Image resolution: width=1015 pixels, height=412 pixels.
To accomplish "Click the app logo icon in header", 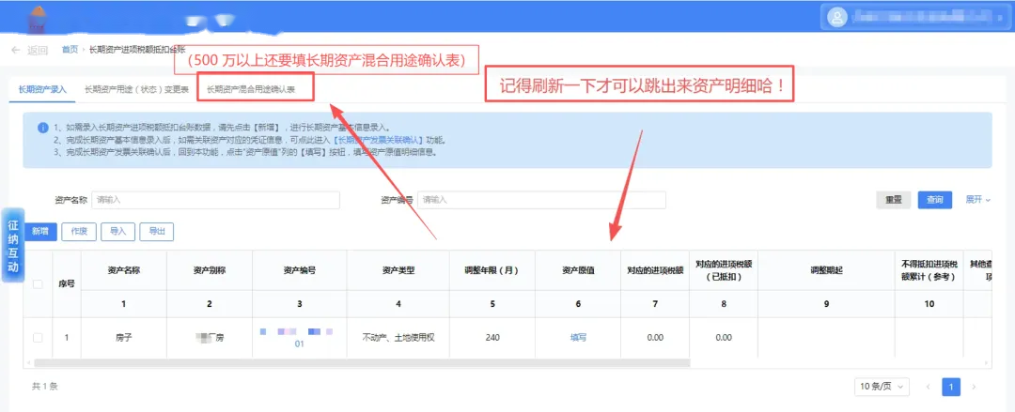I will click(x=37, y=18).
